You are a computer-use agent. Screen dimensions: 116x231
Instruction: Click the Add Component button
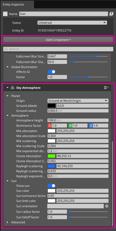click(58, 40)
